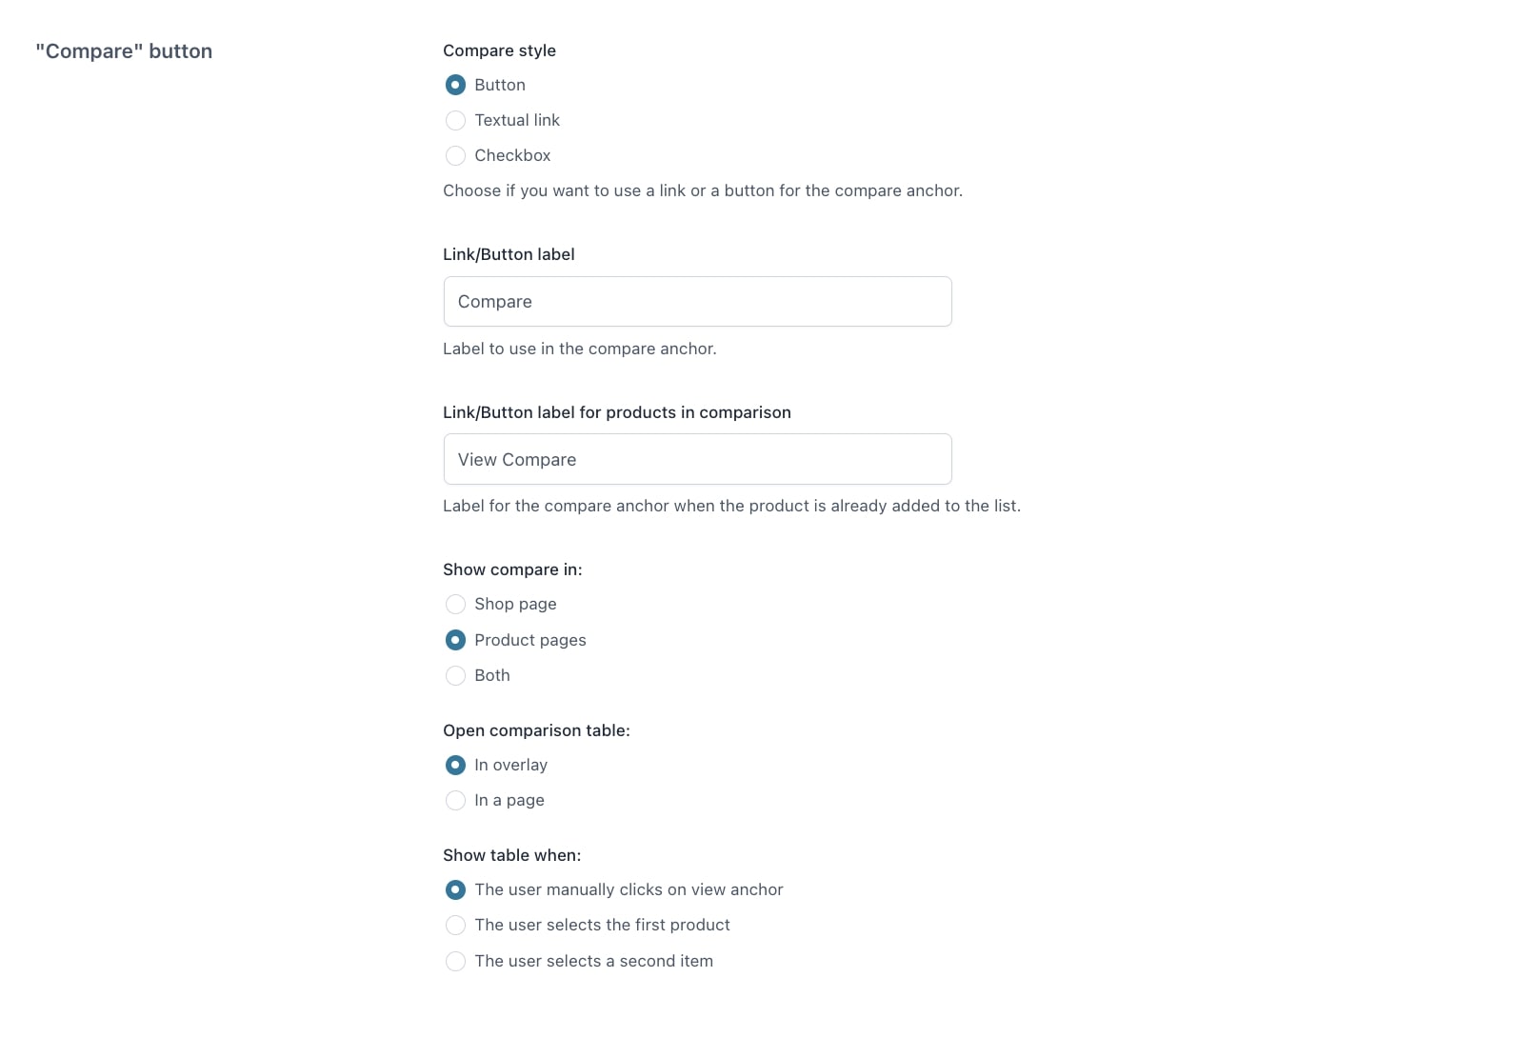Screen dimensions: 1537x1038
Task: Click the Both option label text
Action: click(492, 675)
